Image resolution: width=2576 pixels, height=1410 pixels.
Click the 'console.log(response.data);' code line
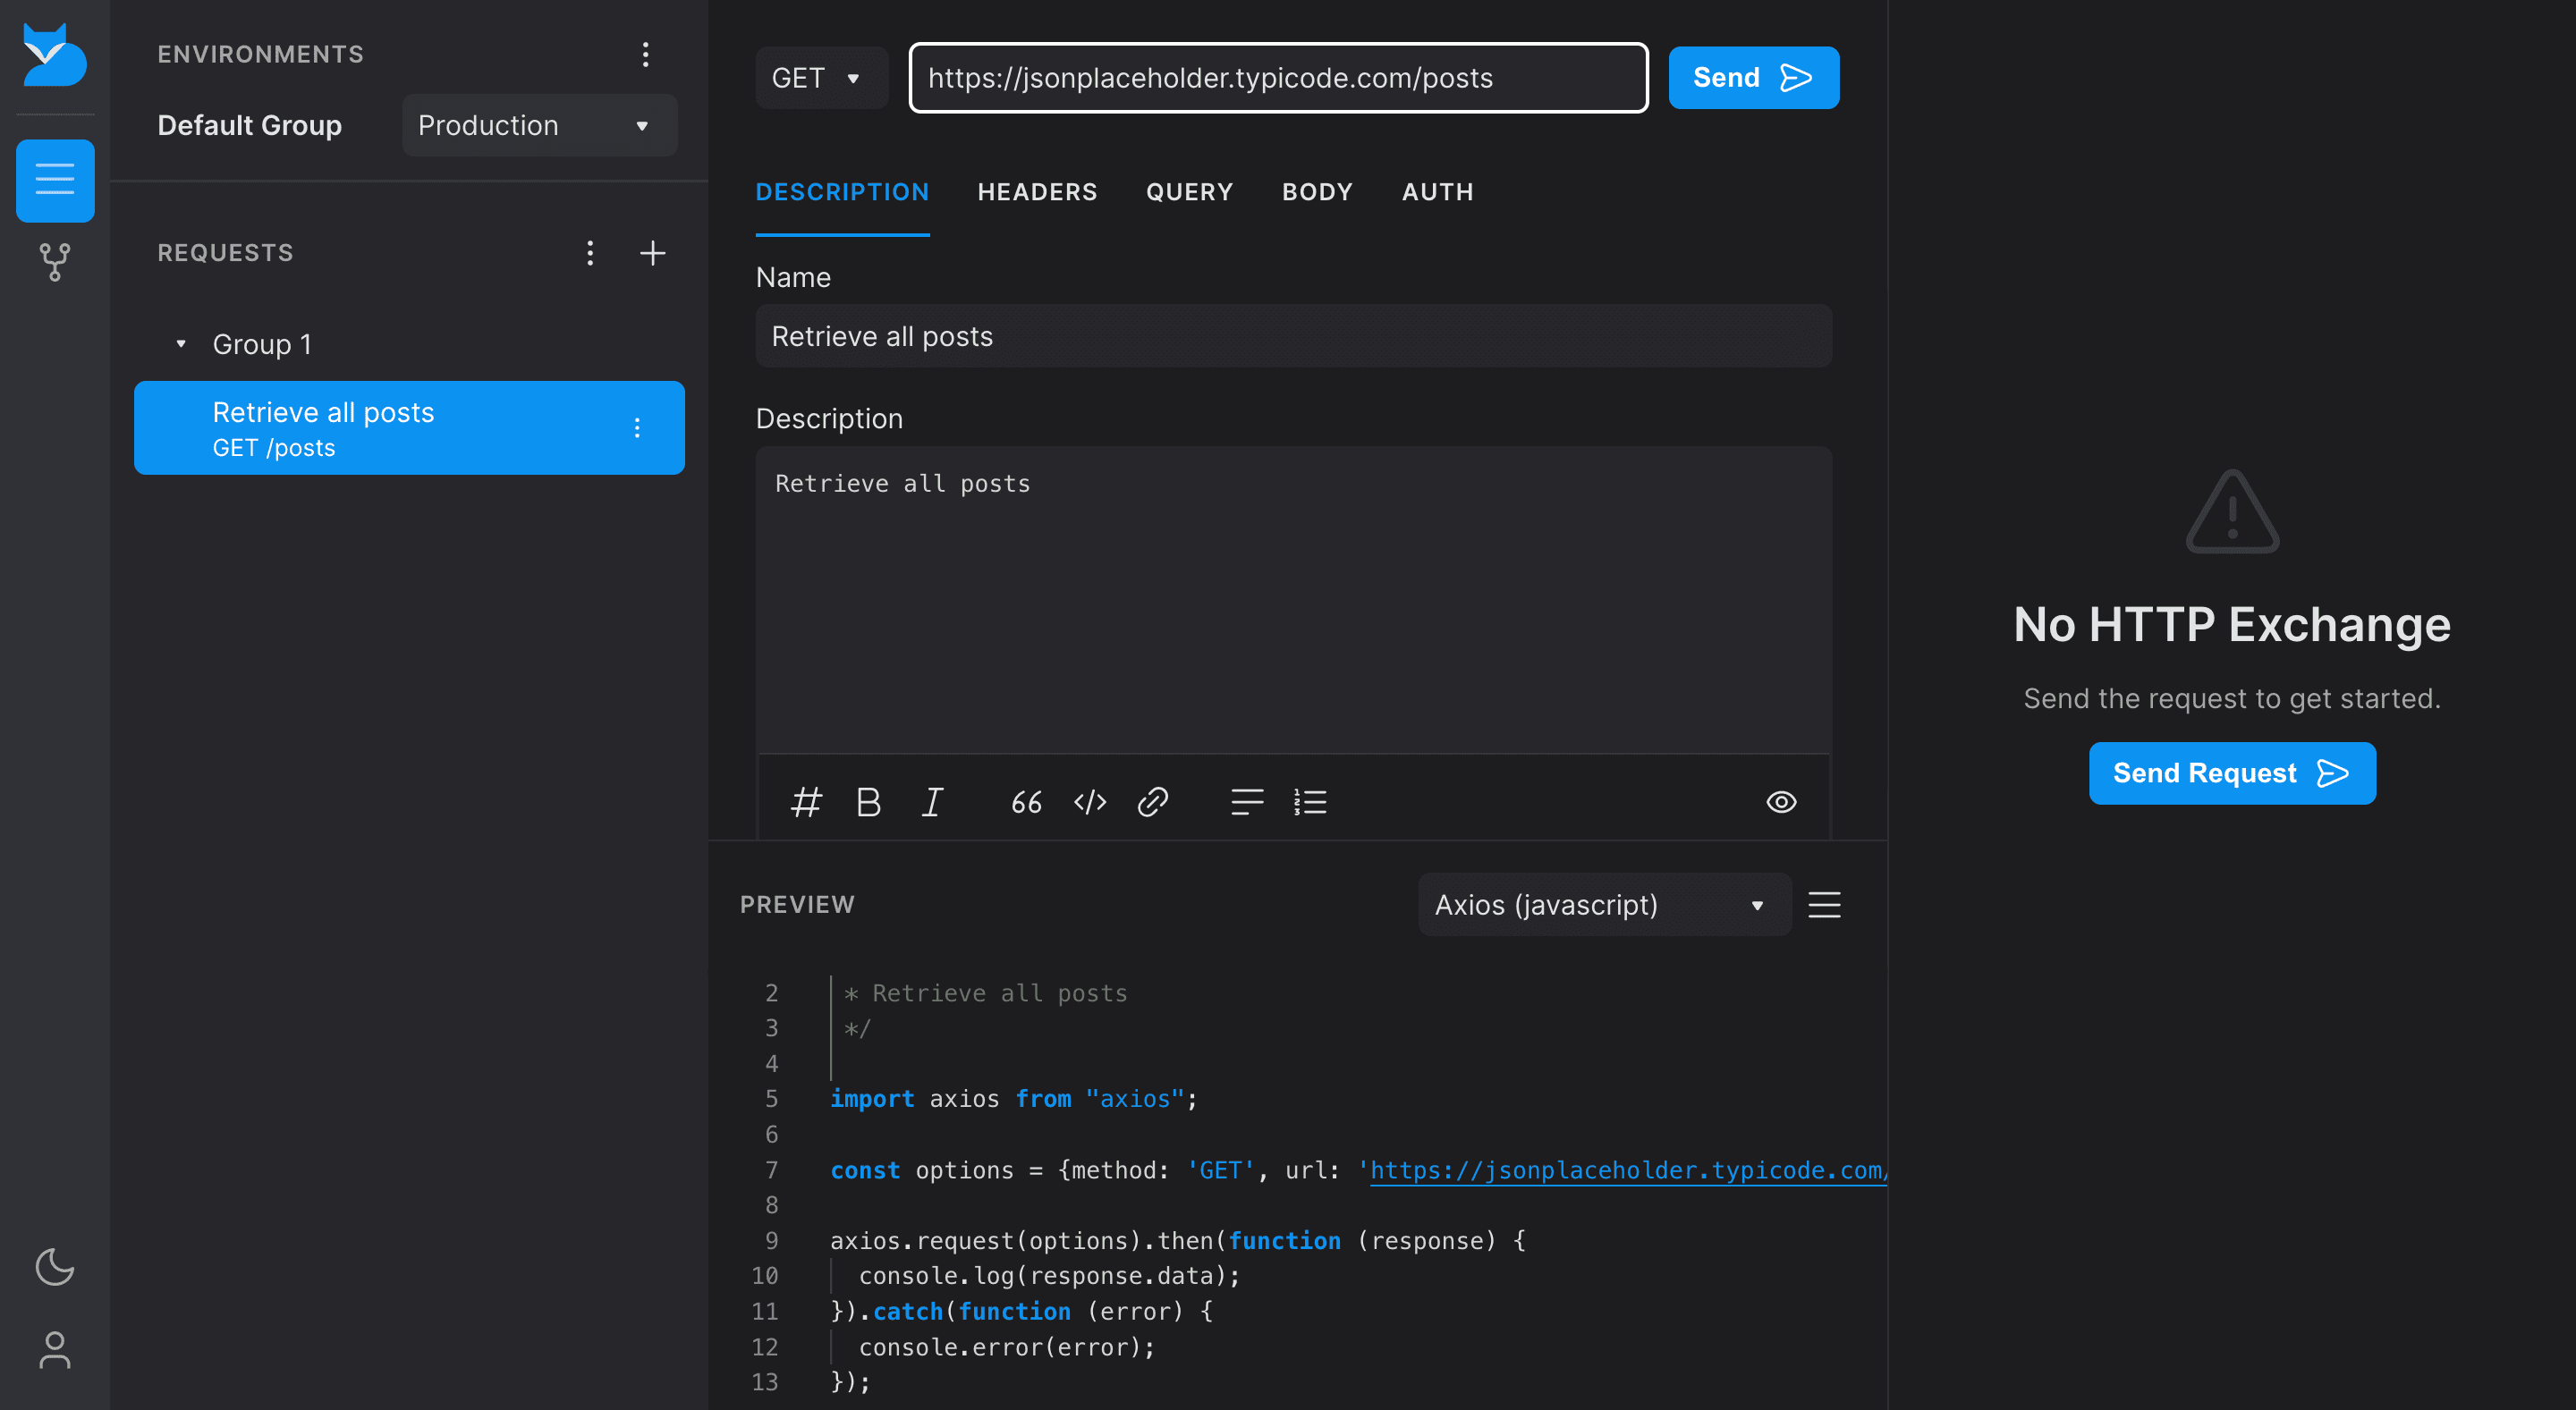tap(1049, 1275)
